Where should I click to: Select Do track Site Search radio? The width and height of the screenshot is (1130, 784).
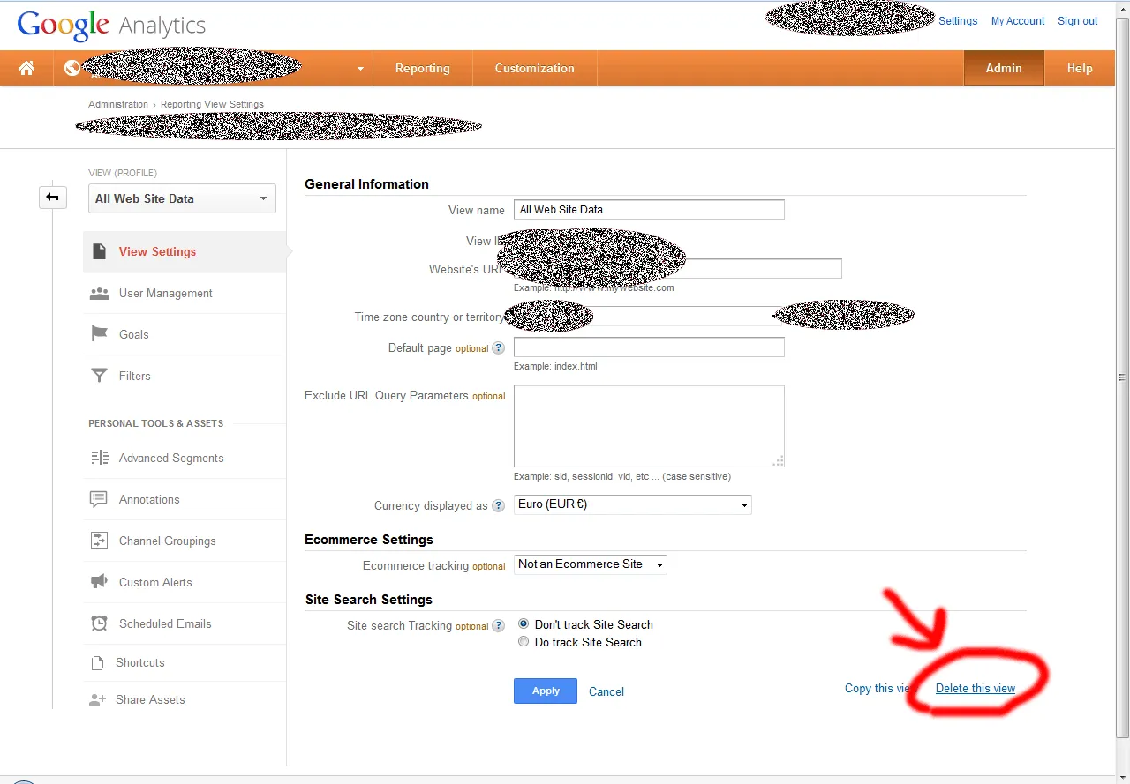tap(524, 641)
